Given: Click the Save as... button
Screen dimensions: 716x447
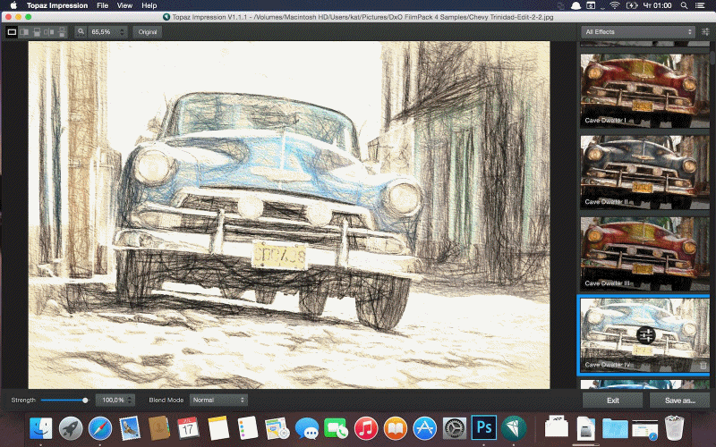Looking at the screenshot, I should 679,400.
